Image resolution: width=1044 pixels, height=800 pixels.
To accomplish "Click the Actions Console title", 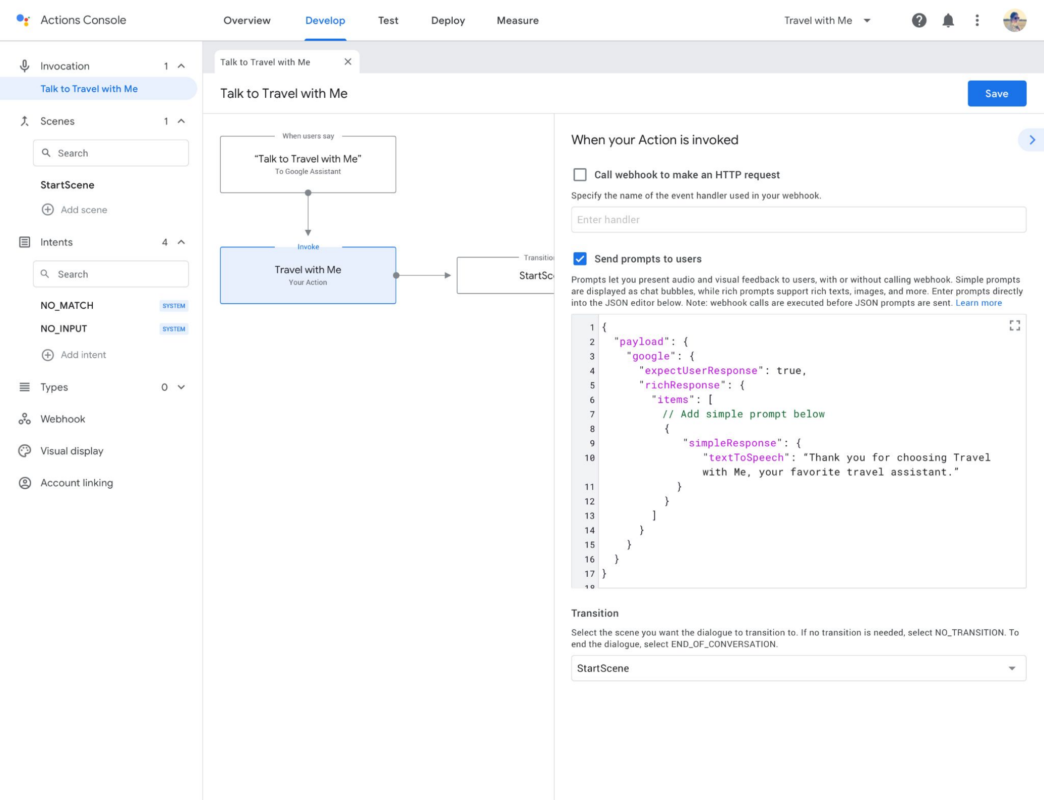I will (83, 20).
